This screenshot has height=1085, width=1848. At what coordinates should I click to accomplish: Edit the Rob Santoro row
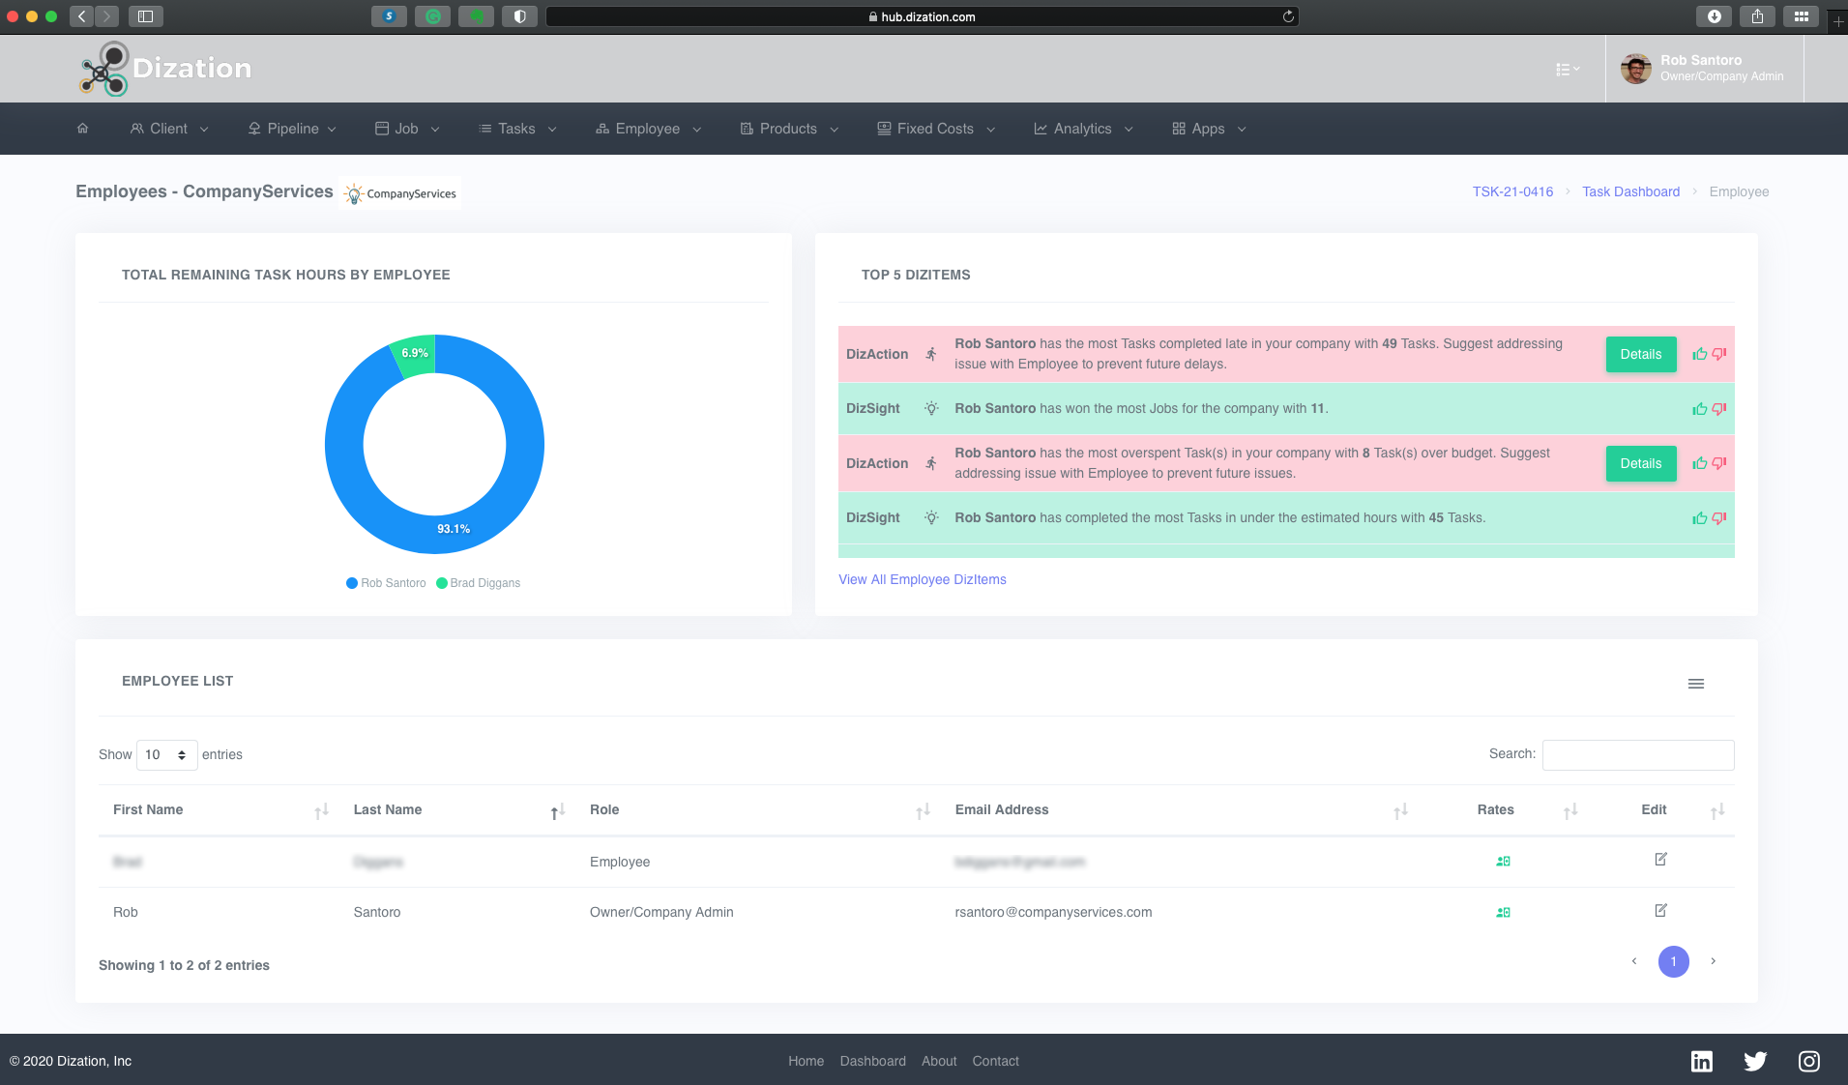(x=1660, y=910)
